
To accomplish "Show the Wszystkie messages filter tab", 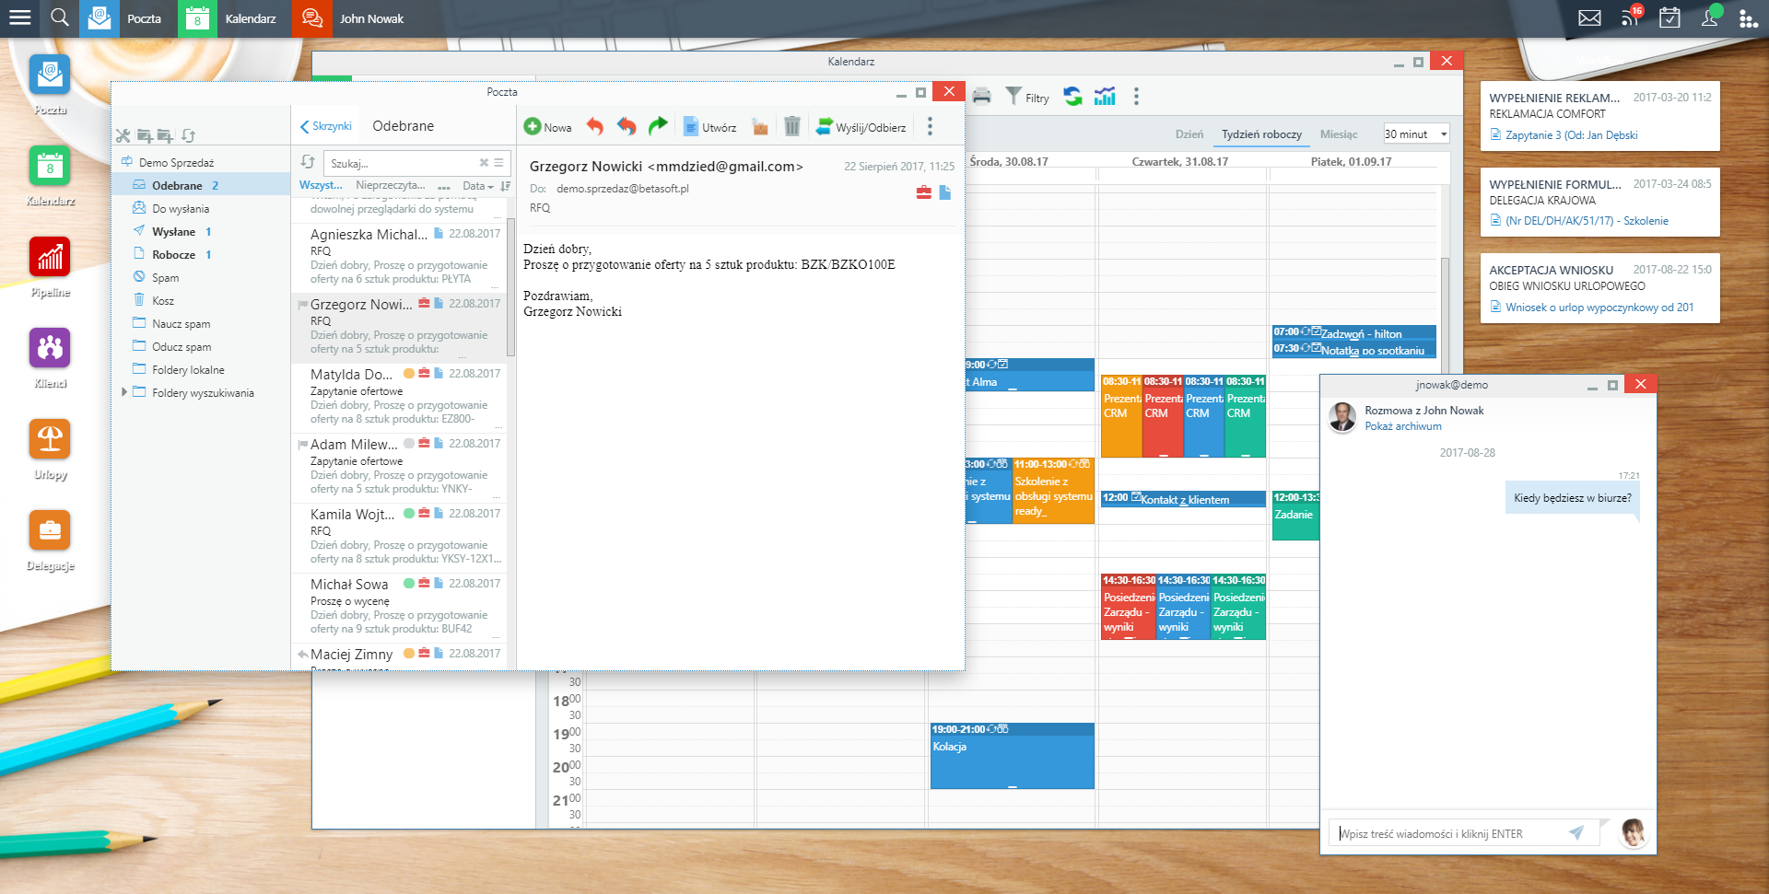I will [321, 186].
